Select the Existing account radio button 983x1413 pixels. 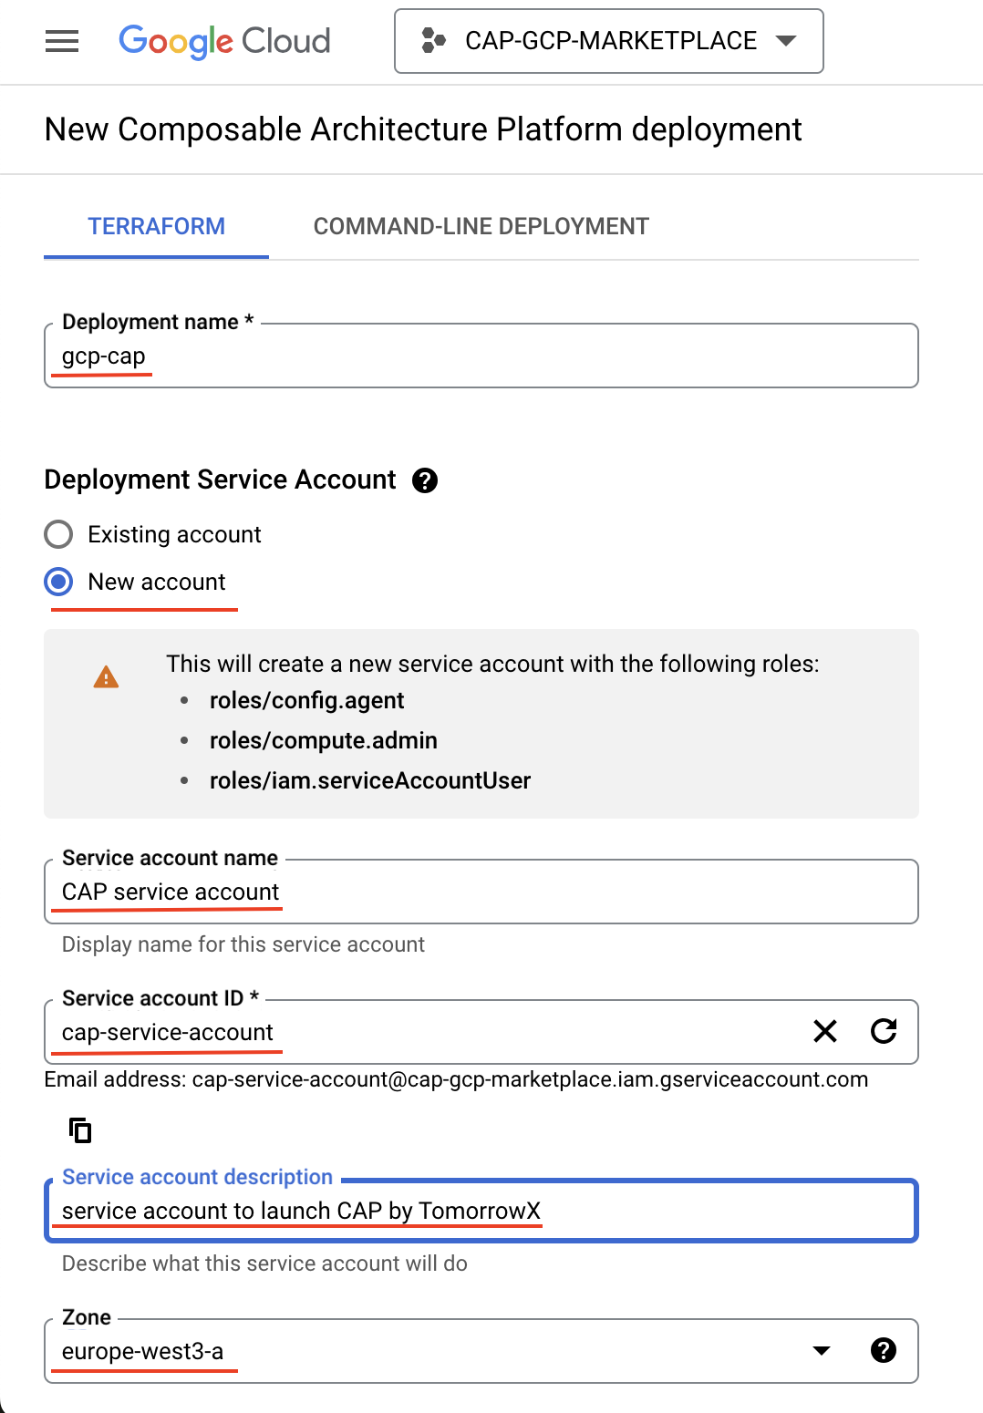pos(58,534)
